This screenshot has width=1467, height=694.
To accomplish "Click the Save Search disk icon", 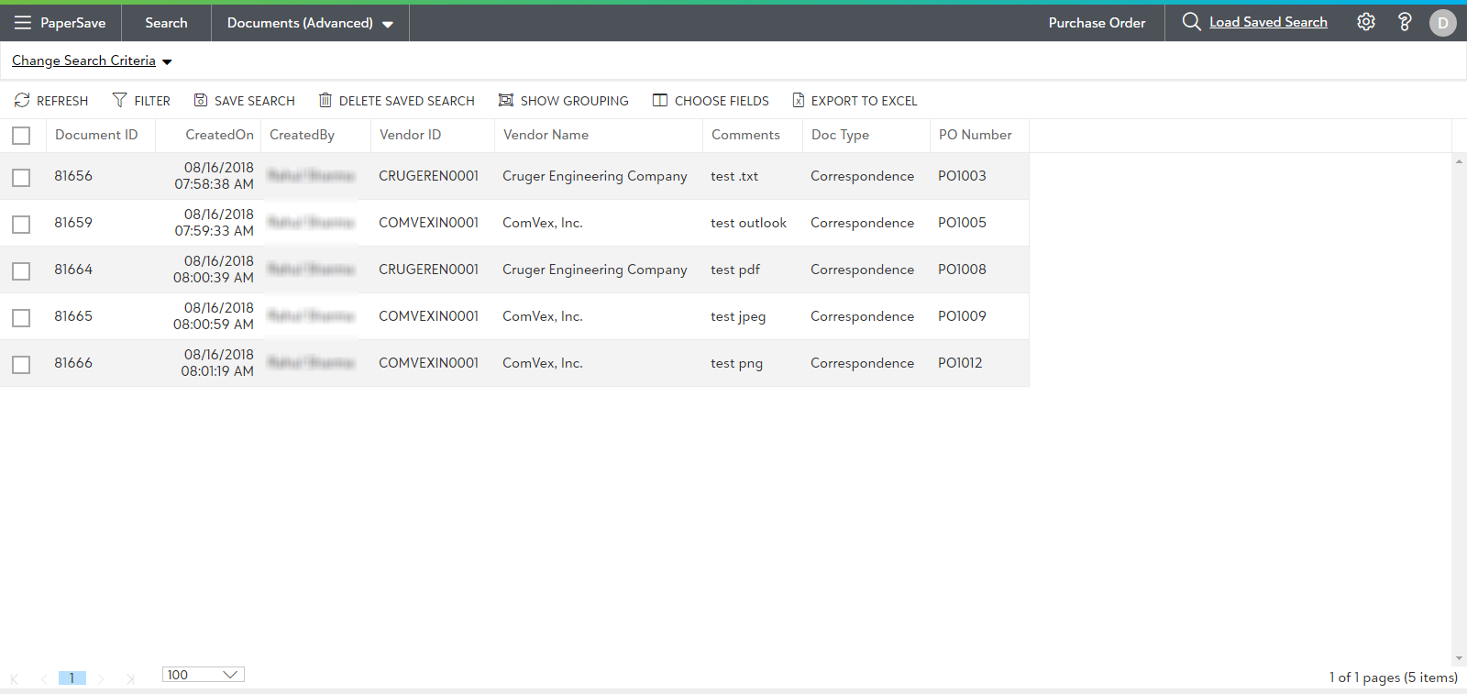I will [201, 100].
